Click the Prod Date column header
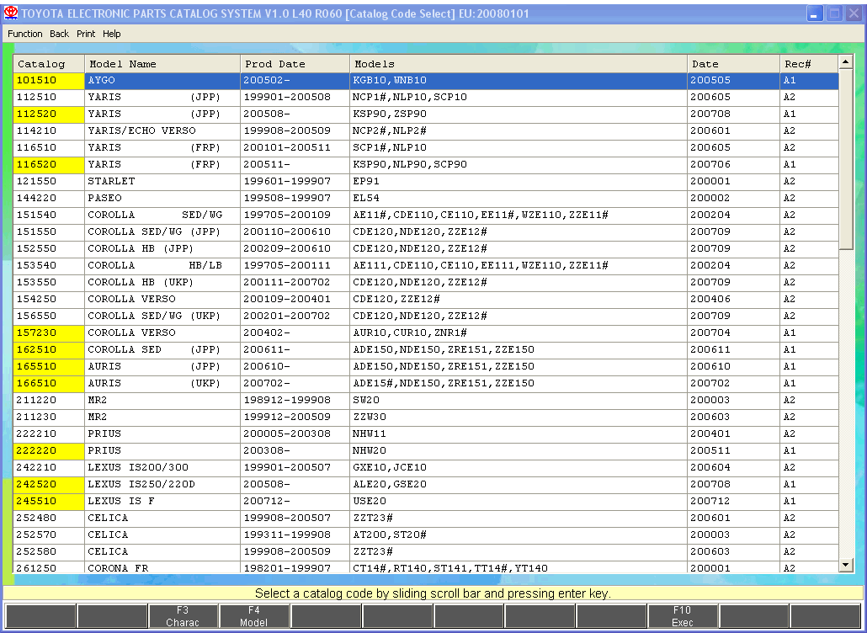 [295, 64]
